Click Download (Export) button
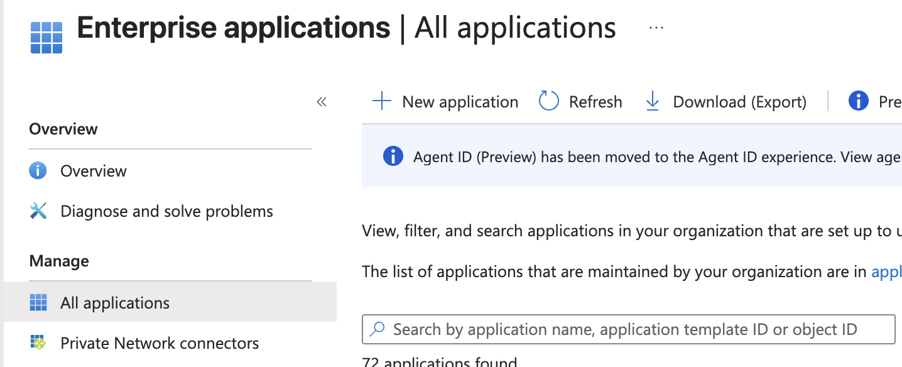902x367 pixels. [726, 102]
